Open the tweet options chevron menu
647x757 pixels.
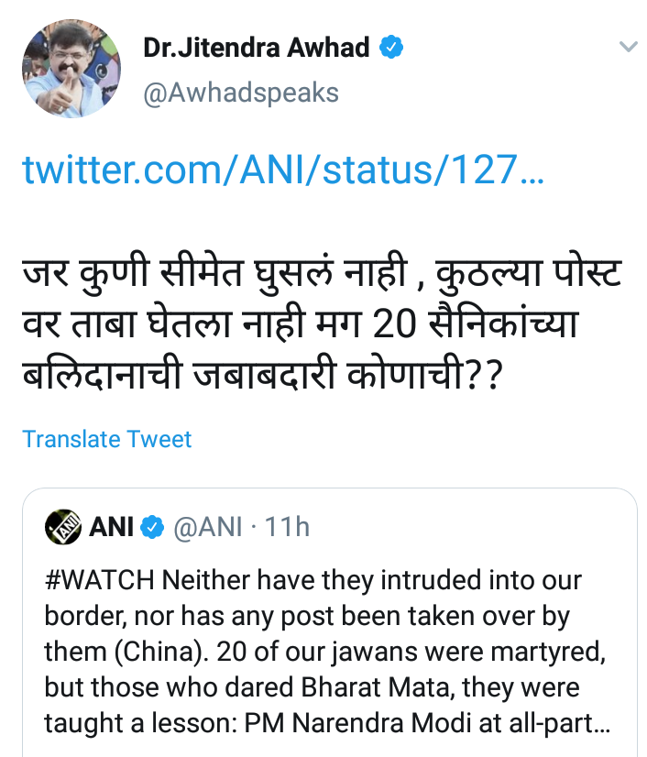(628, 48)
